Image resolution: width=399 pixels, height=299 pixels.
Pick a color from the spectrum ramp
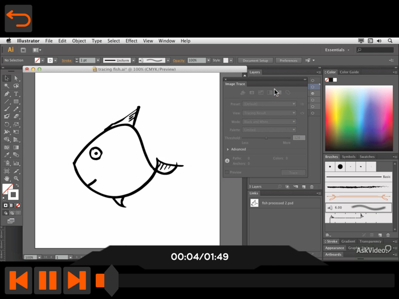tap(359, 118)
